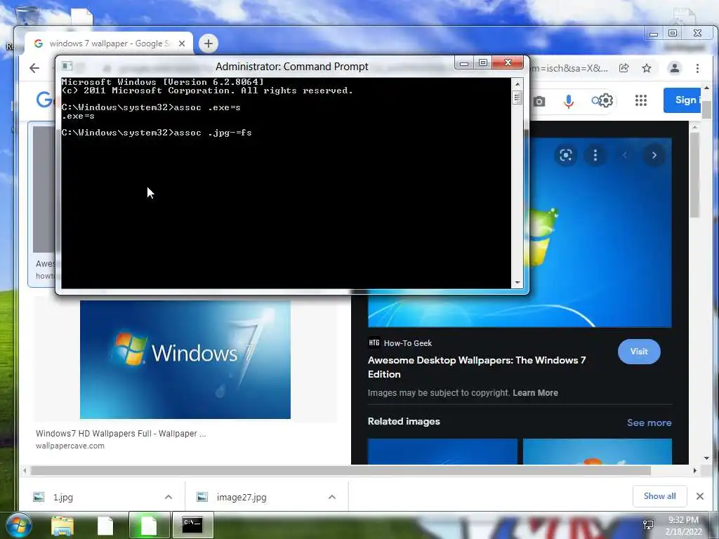
Task: Click the voice search microphone icon
Action: pyautogui.click(x=569, y=101)
